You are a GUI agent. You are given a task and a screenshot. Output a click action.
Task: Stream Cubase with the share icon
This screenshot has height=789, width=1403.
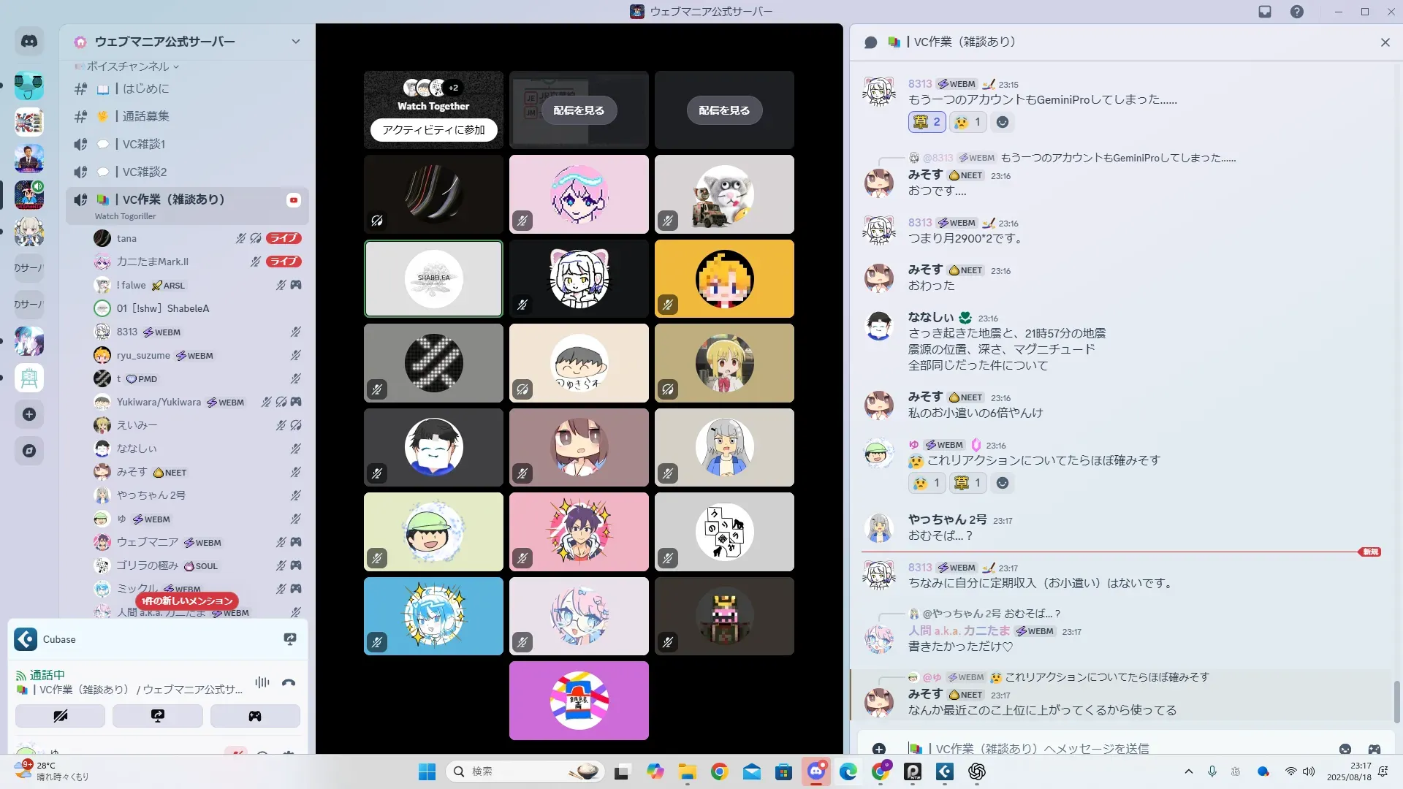coord(290,639)
